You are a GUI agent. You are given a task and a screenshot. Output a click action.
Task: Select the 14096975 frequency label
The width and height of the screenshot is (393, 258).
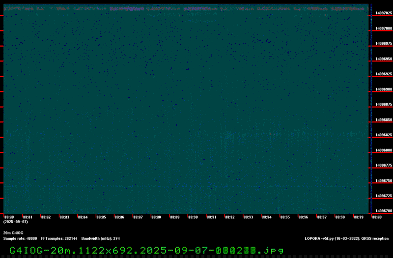[x=384, y=44]
